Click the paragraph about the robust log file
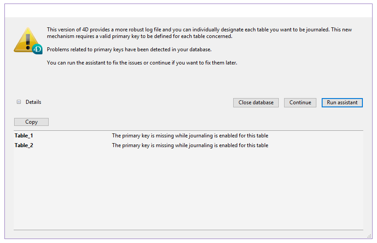This screenshot has height=243, width=377. point(199,33)
